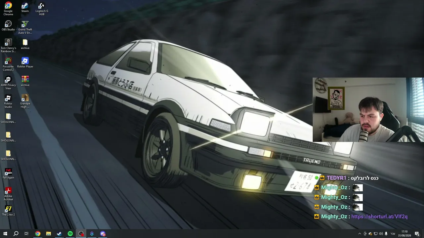Click the webcam overlay video
The image size is (424, 238).
click(x=368, y=110)
